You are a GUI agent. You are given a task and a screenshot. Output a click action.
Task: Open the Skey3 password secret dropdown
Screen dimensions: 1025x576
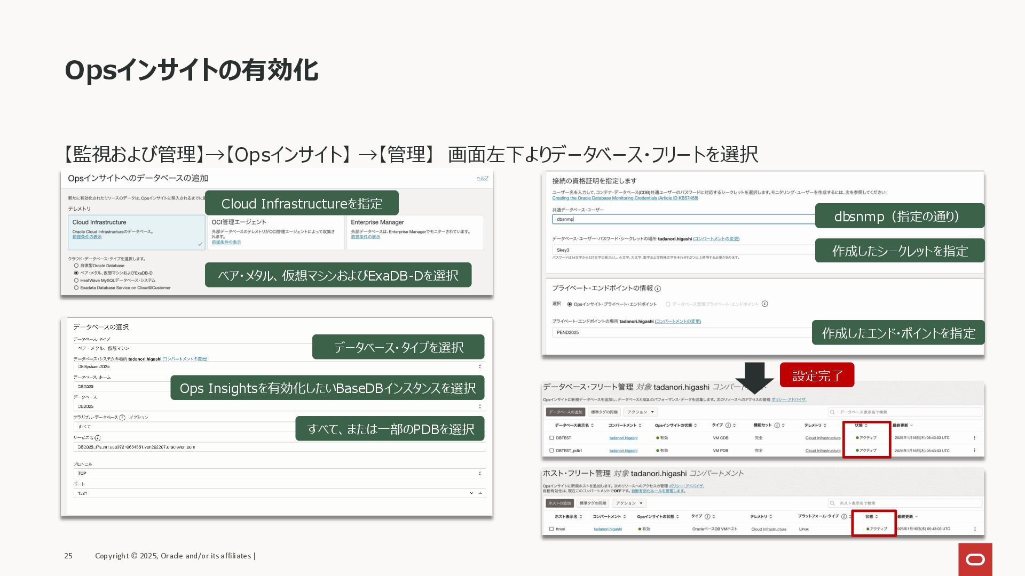684,250
